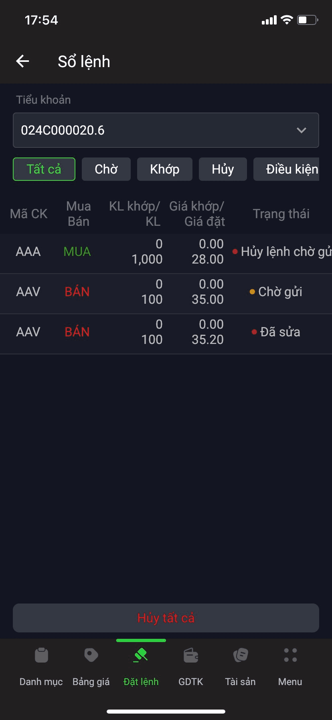The width and height of the screenshot is (332, 720).
Task: Cancel all orders with Hủy tất cả
Action: pyautogui.click(x=166, y=618)
